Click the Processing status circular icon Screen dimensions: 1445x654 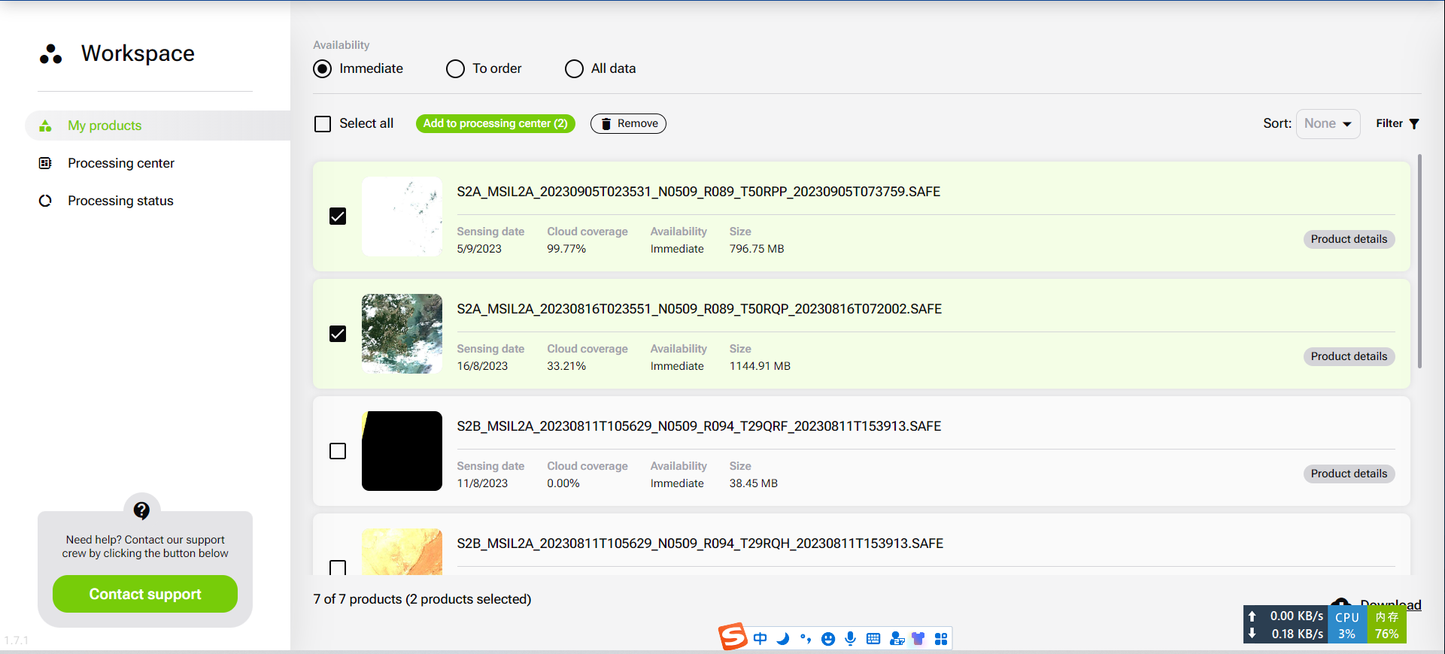tap(45, 201)
